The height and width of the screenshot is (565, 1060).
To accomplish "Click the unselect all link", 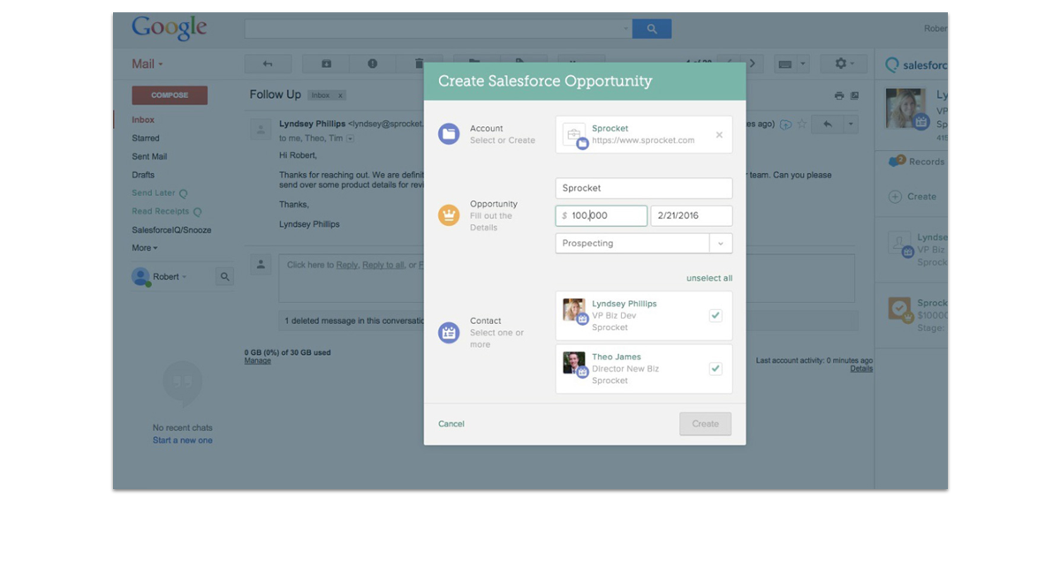I will click(x=708, y=278).
